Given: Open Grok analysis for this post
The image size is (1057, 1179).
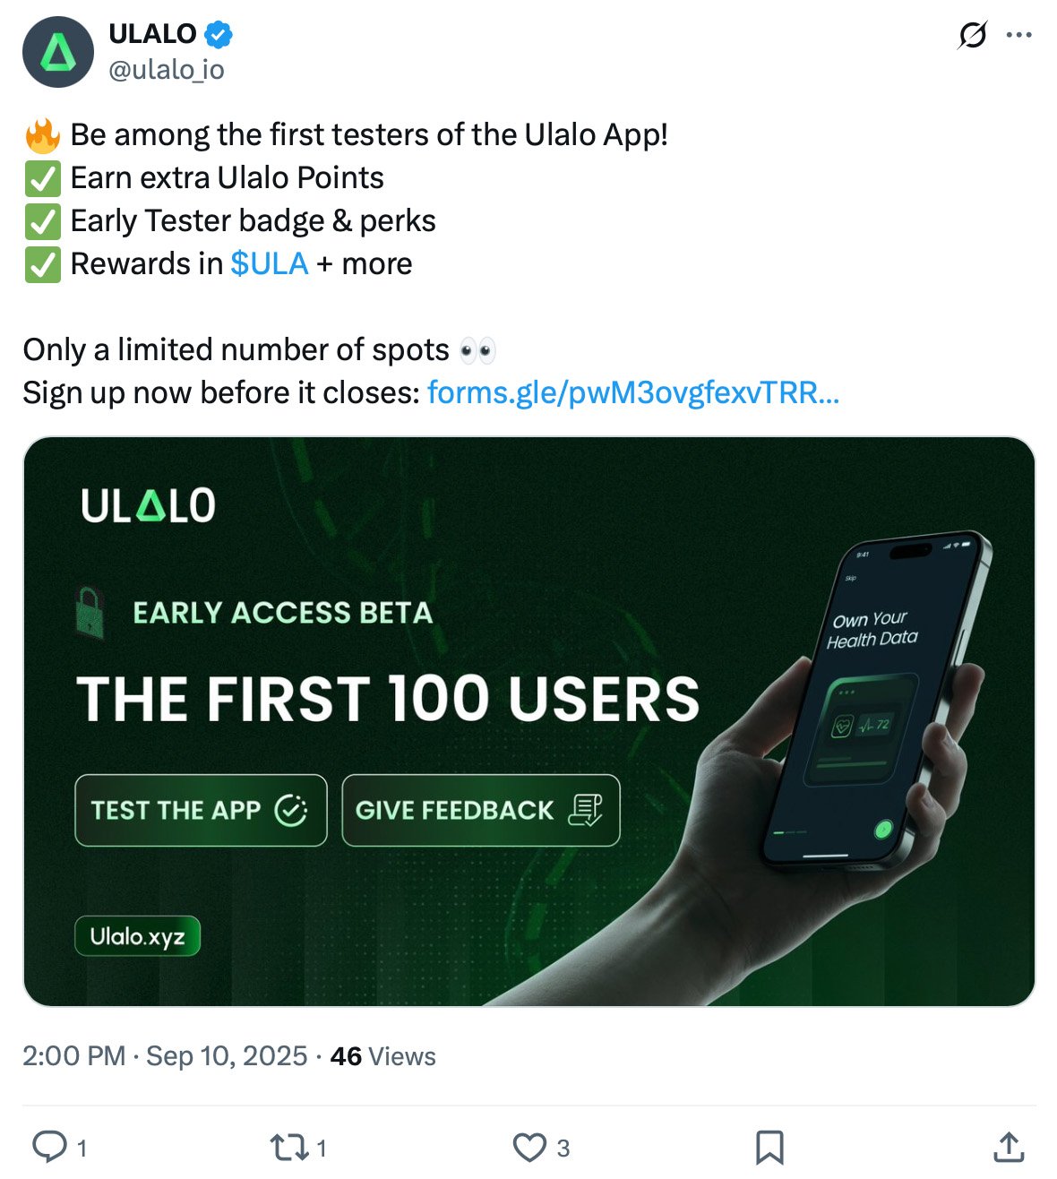Looking at the screenshot, I should click(x=972, y=33).
